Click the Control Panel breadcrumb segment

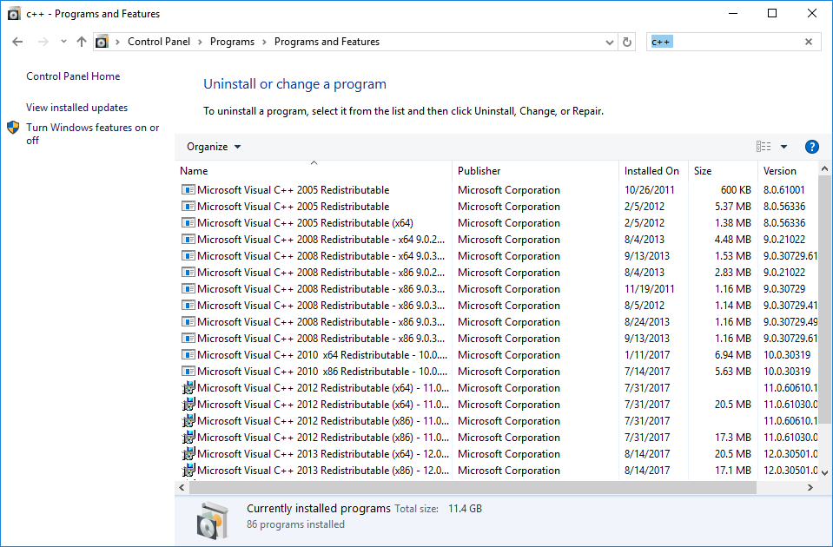click(x=161, y=42)
